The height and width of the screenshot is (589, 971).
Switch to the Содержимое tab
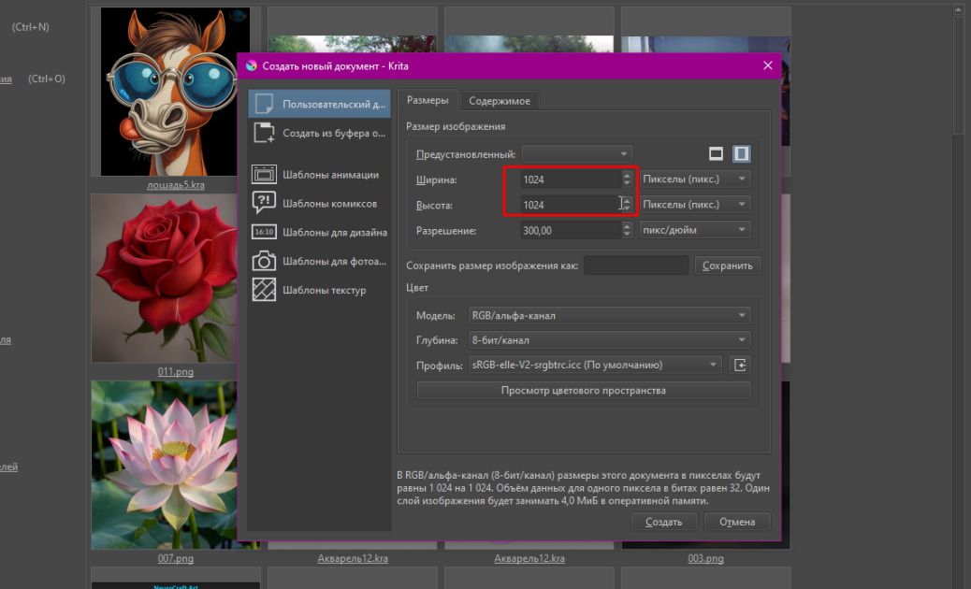pos(500,101)
